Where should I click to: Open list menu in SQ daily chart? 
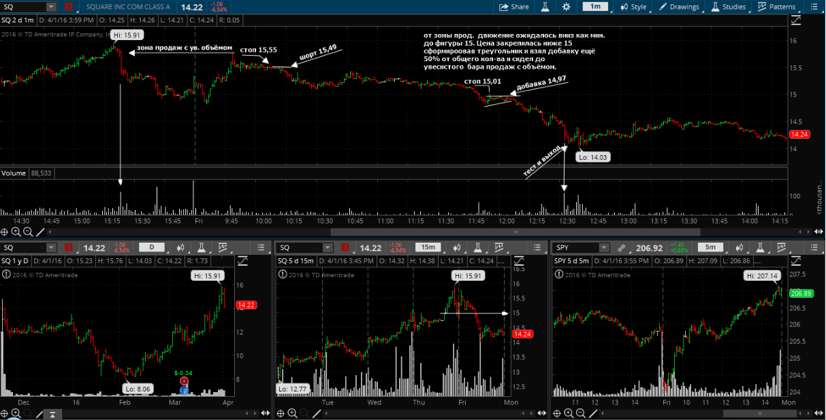point(260,248)
